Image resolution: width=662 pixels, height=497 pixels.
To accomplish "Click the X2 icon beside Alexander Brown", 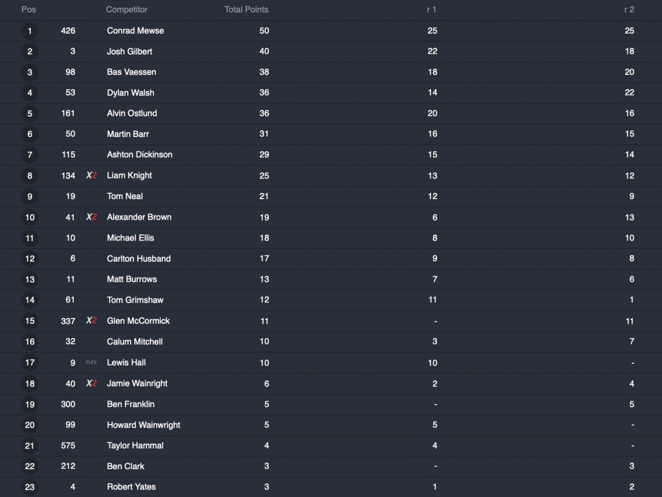I will (x=91, y=217).
